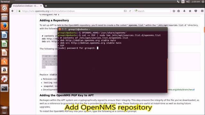205x115 pixels.
Task: Close the group13@ubuntu terminal window
Action: (60, 29)
